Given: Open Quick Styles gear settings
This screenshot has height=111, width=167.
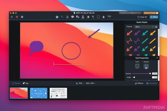Looking at the screenshot, I should click(x=156, y=27).
